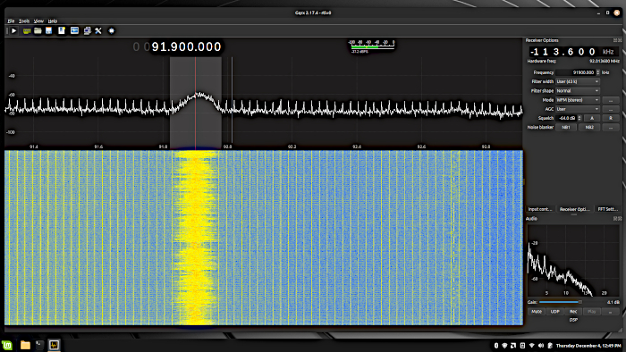
Task: Toggle the audio UDP streaming button
Action: pos(554,312)
